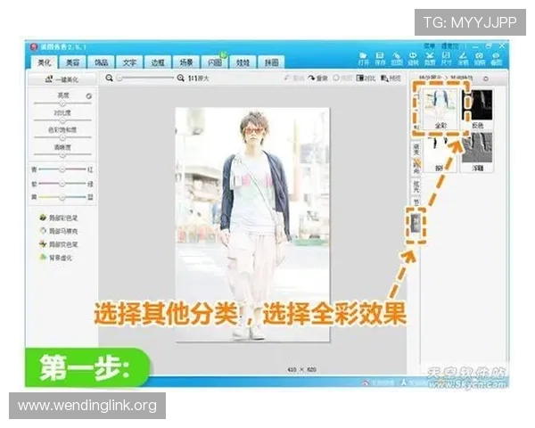Click the brightness (亮度) slider
535x428 pixels.
coord(62,103)
